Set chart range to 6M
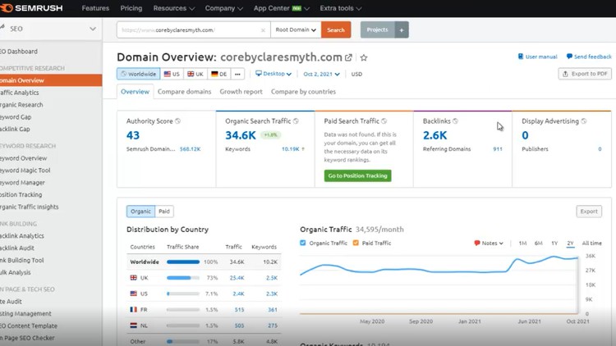The width and height of the screenshot is (616, 346). [x=538, y=244]
